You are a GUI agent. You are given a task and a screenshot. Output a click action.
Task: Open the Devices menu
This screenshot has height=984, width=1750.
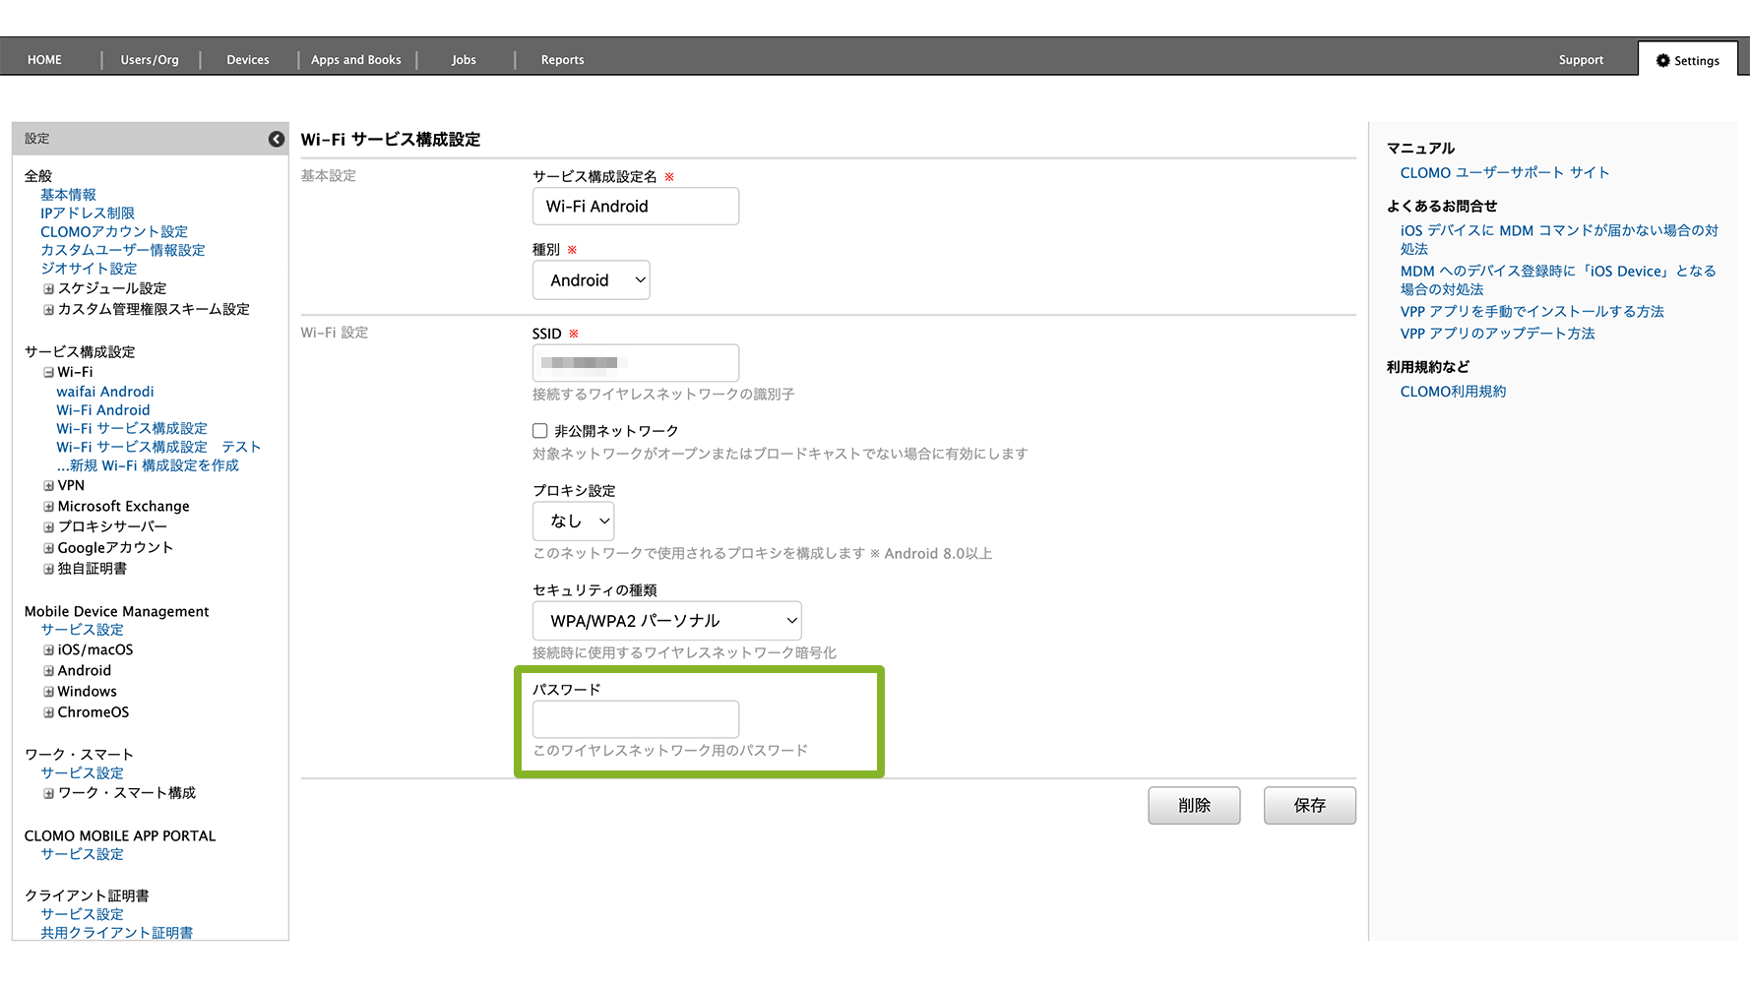(x=248, y=60)
